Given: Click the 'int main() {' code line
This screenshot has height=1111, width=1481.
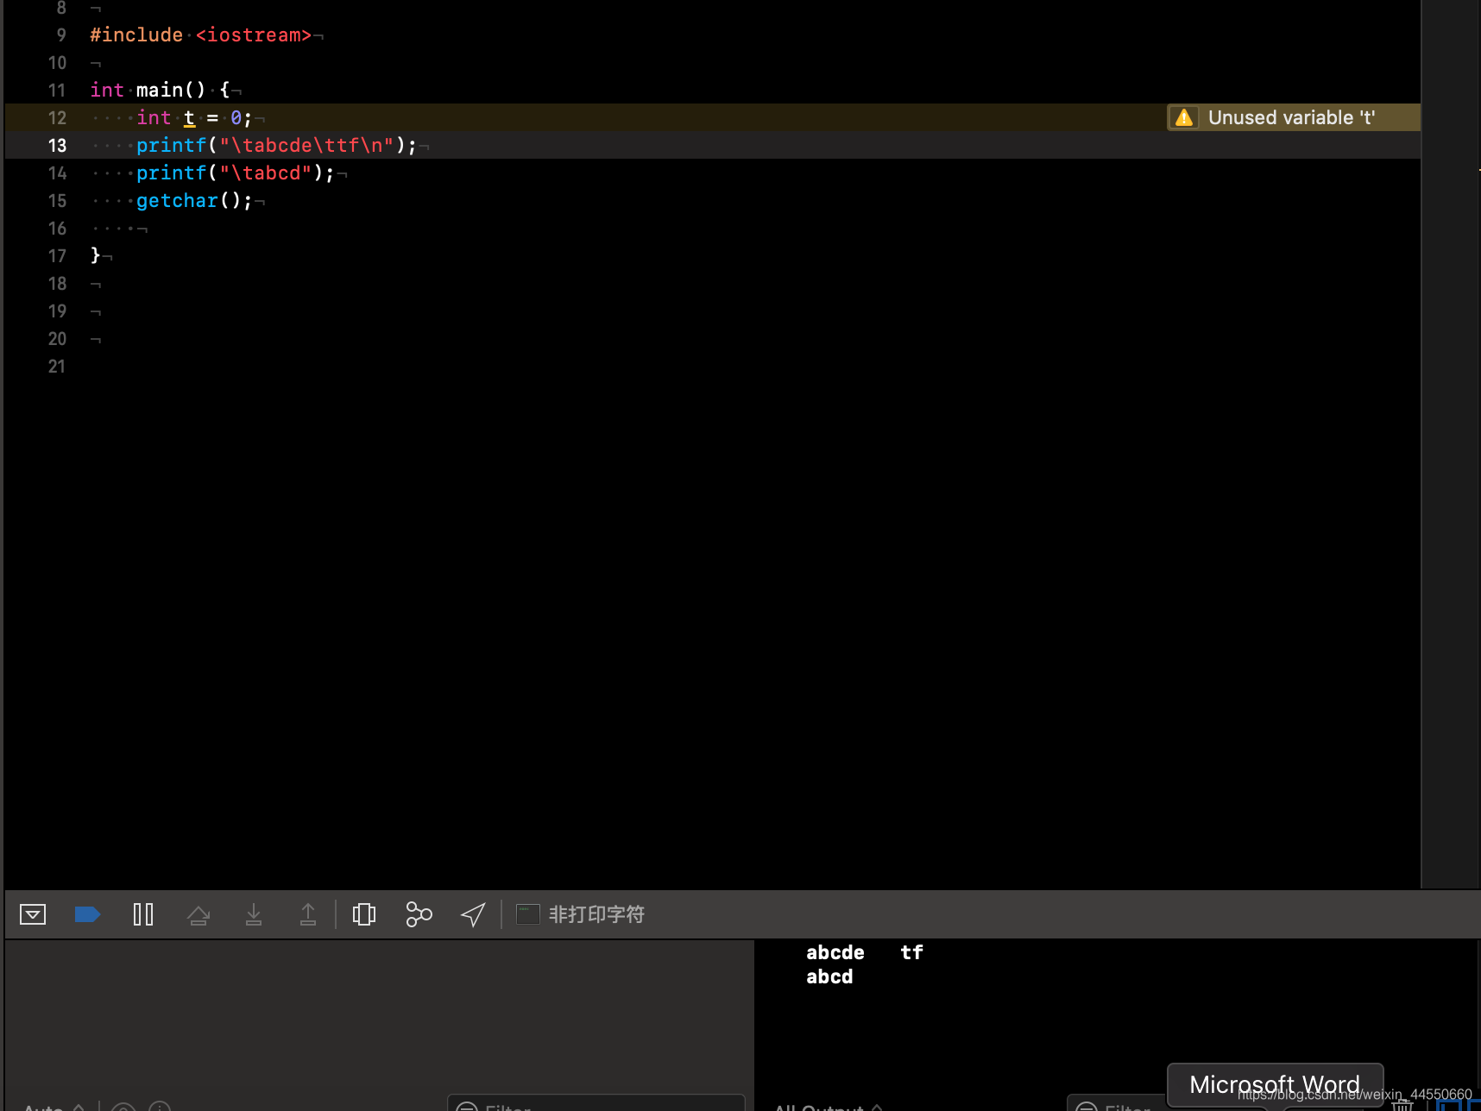Looking at the screenshot, I should click(161, 90).
